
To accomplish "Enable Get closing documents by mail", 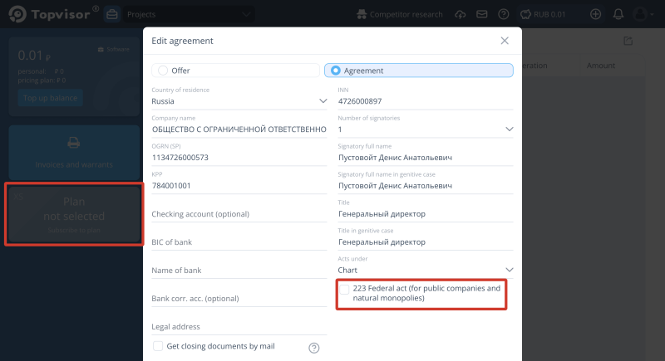I will coord(158,346).
